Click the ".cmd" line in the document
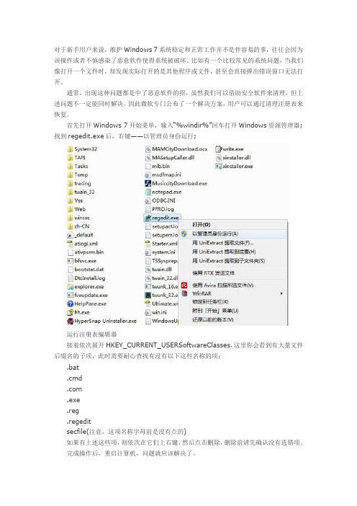 click(74, 378)
